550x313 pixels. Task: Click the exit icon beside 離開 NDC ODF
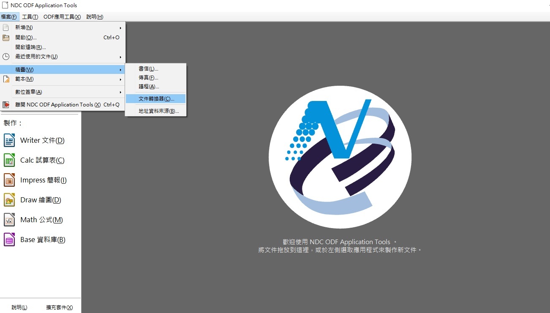(x=6, y=105)
